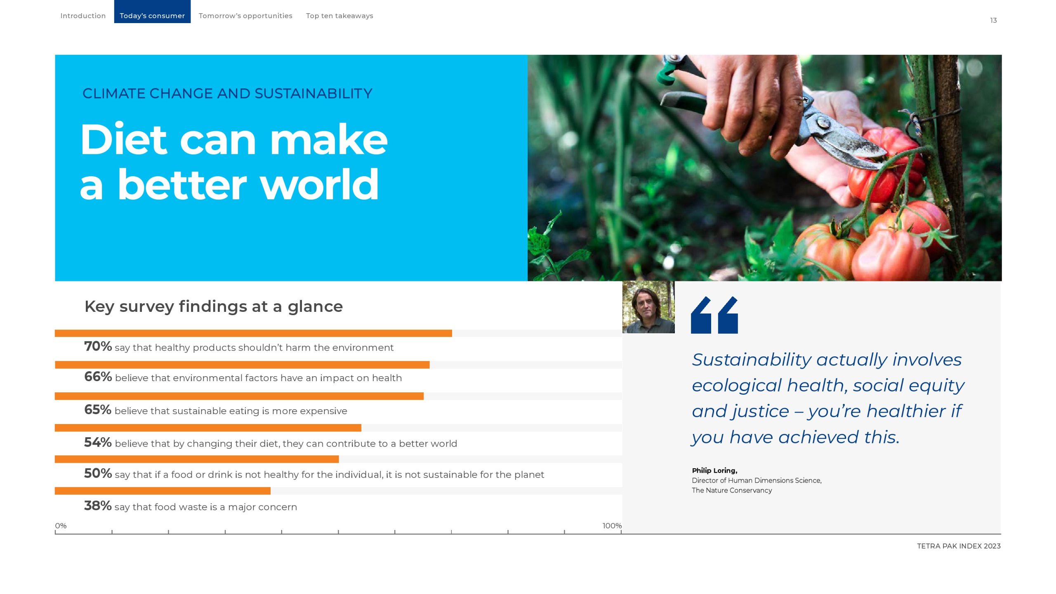This screenshot has height=594, width=1056.
Task: Click the large blue quotation mark icon
Action: (x=714, y=315)
